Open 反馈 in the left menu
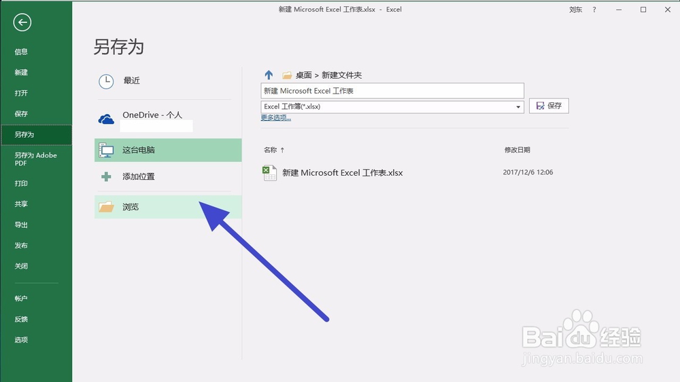The image size is (680, 382). [x=21, y=320]
